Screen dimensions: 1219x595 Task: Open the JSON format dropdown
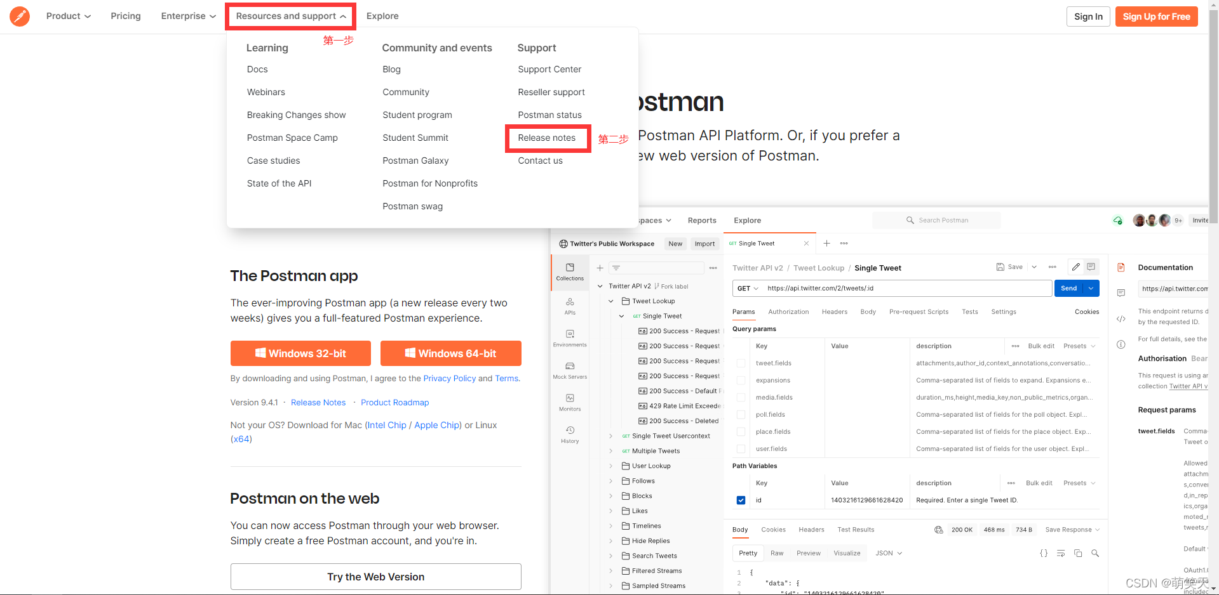pyautogui.click(x=888, y=553)
